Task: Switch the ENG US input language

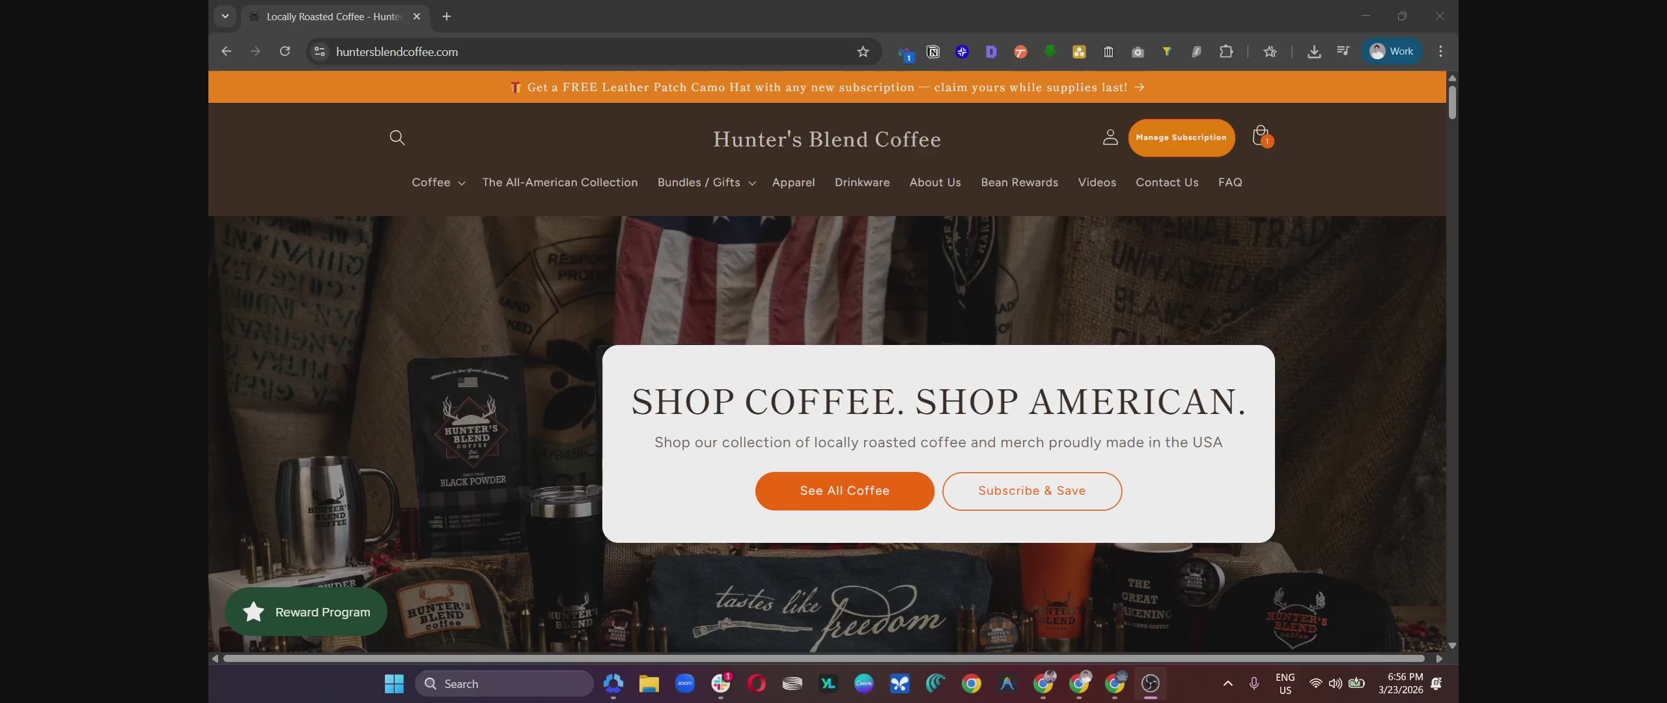Action: [1285, 683]
